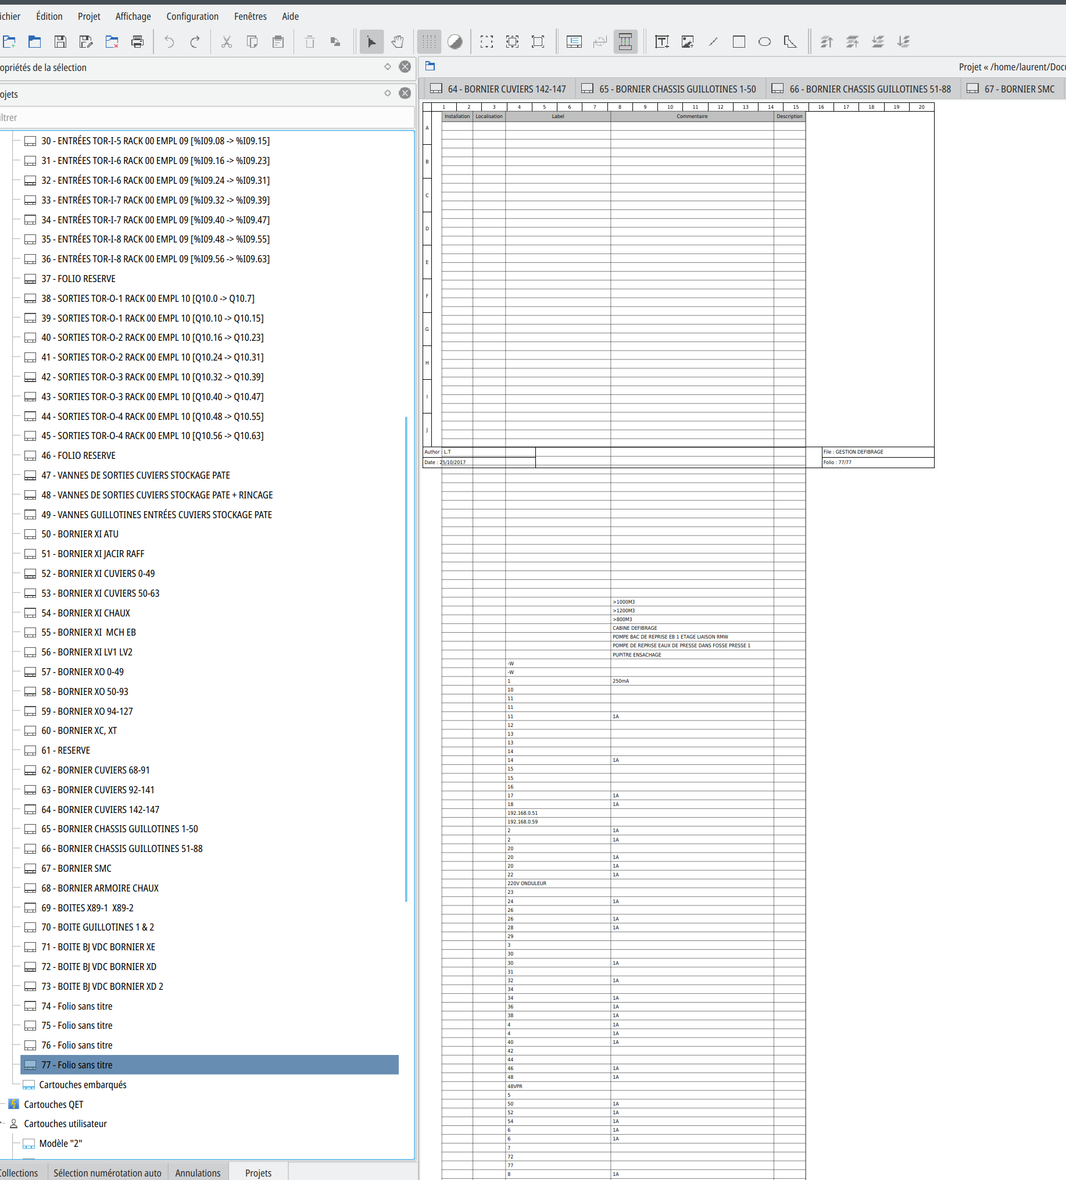Expand Cartouches QET collection
The width and height of the screenshot is (1066, 1180).
(x=53, y=1104)
